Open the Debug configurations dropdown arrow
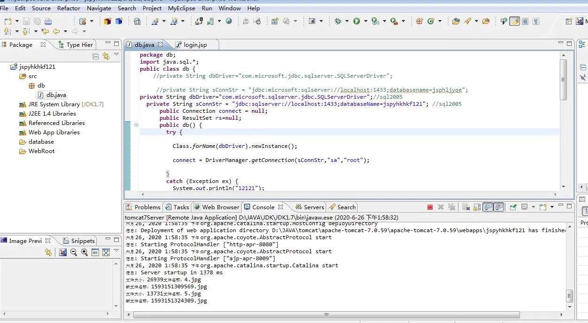Image resolution: width=588 pixels, height=323 pixels. [x=347, y=21]
